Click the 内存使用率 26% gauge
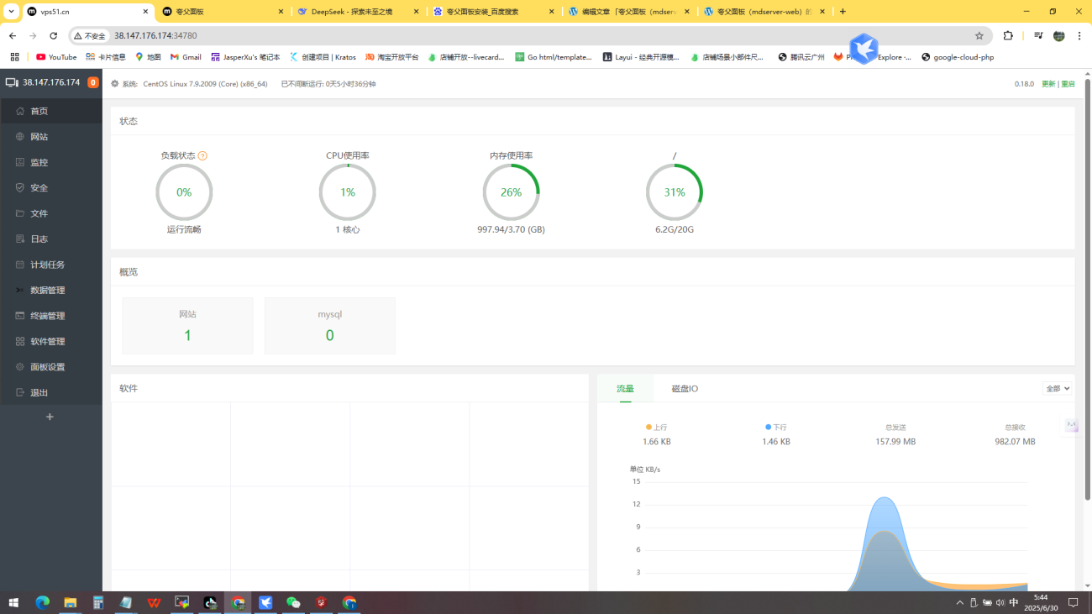The width and height of the screenshot is (1092, 614). point(512,192)
